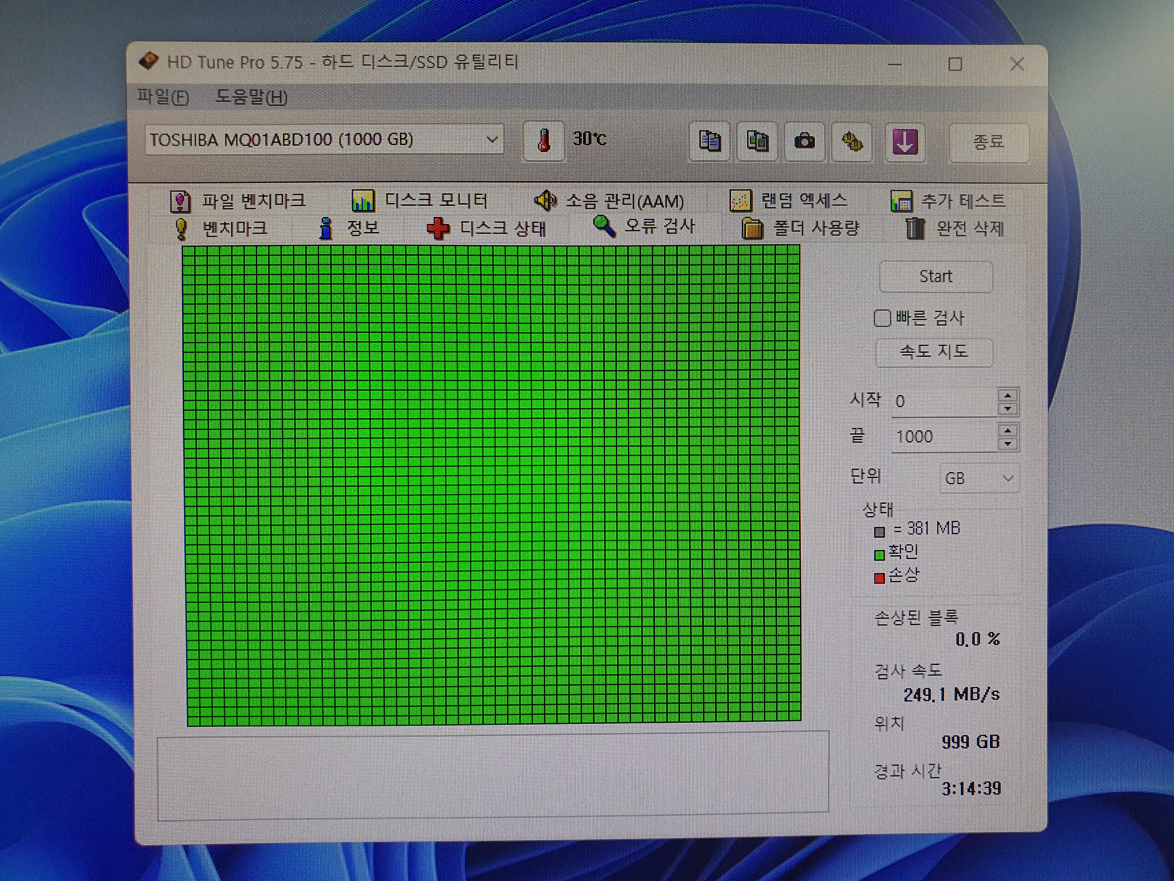Viewport: 1174px width, 881px height.
Task: Open the 도움말(H) menu
Action: tap(251, 98)
